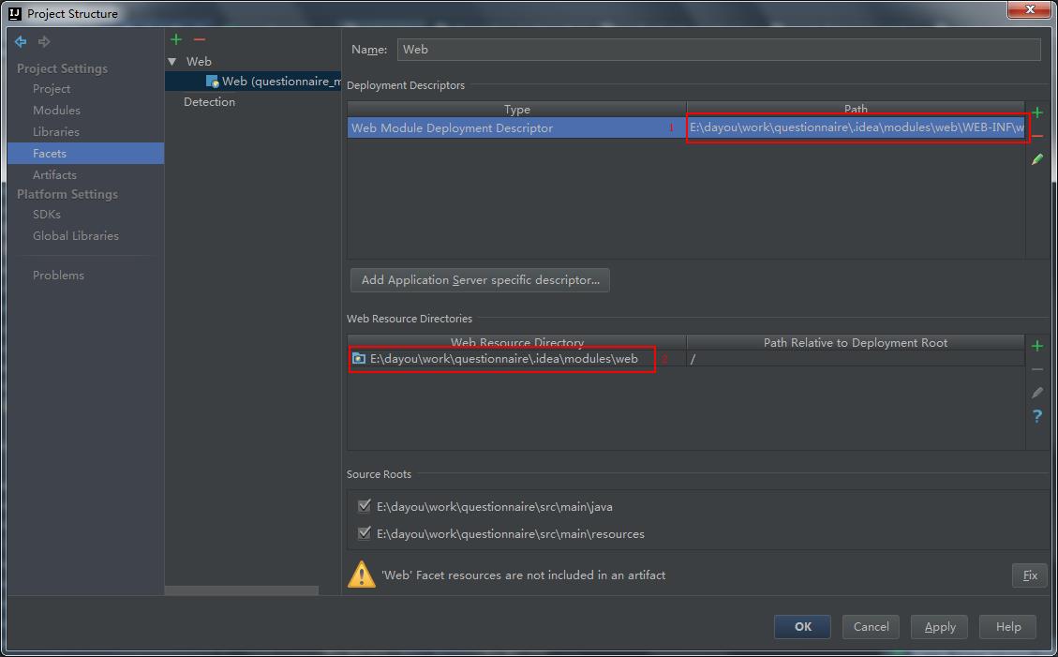Add a web resource directory with plus
Screen dimensions: 1058x657
[x=1037, y=346]
